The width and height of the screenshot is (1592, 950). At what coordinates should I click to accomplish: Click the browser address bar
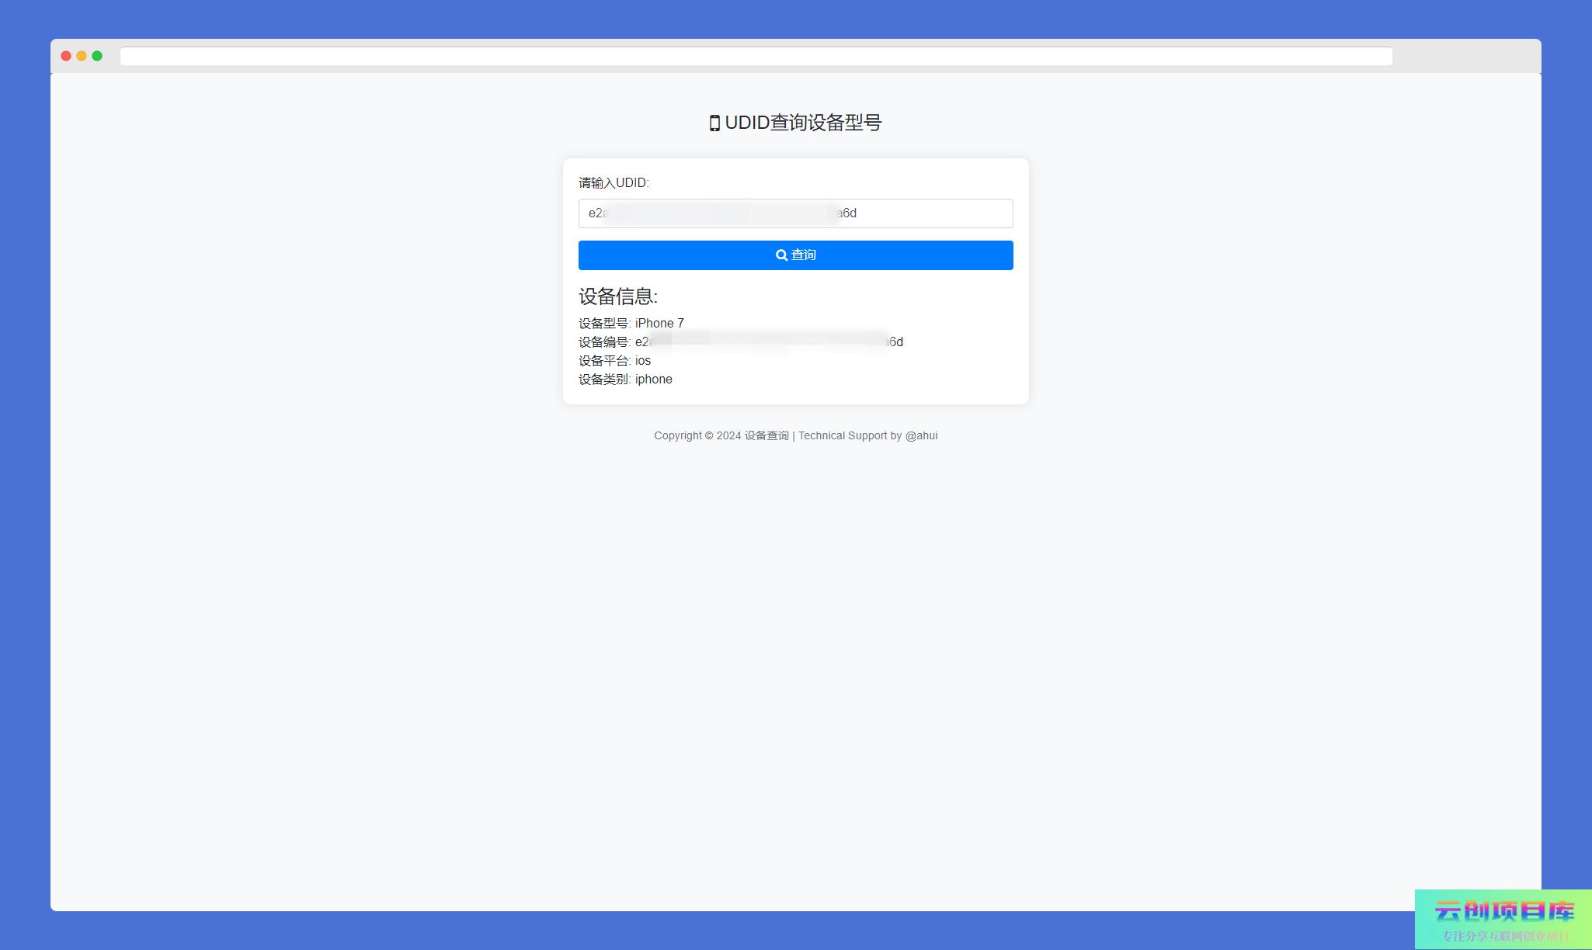click(x=756, y=57)
